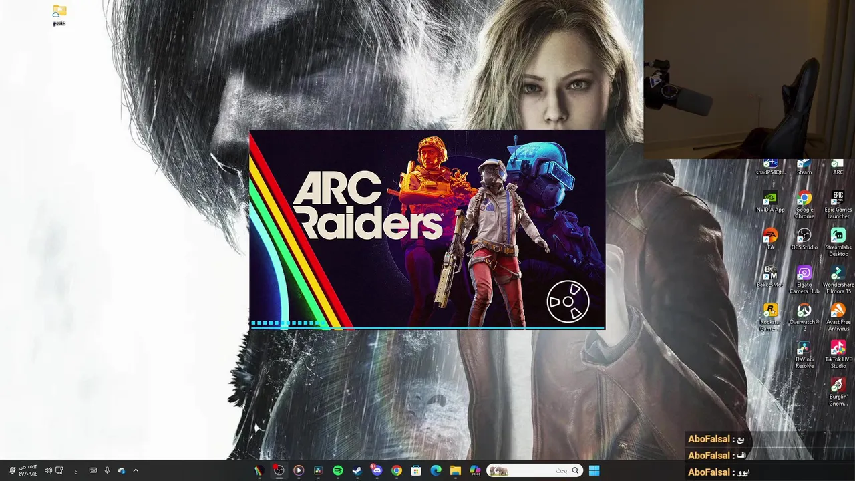Launch Streamlabs Desktop shortcut
The image size is (855, 481).
click(x=838, y=242)
